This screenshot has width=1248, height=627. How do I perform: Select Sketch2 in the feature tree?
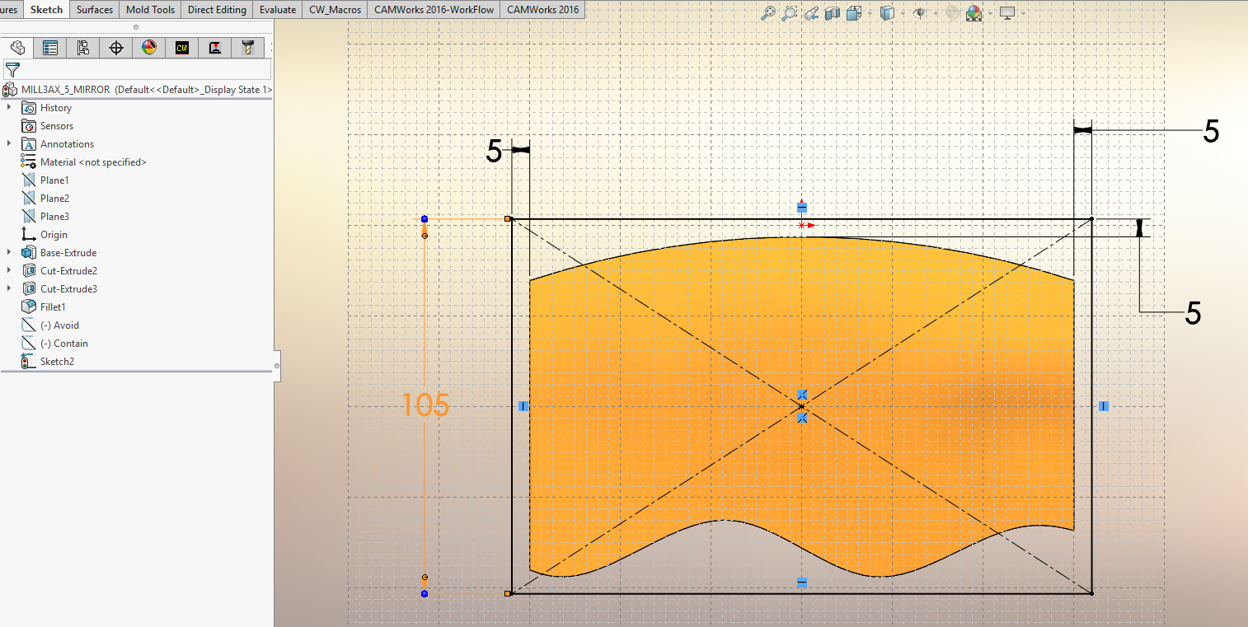pos(57,362)
